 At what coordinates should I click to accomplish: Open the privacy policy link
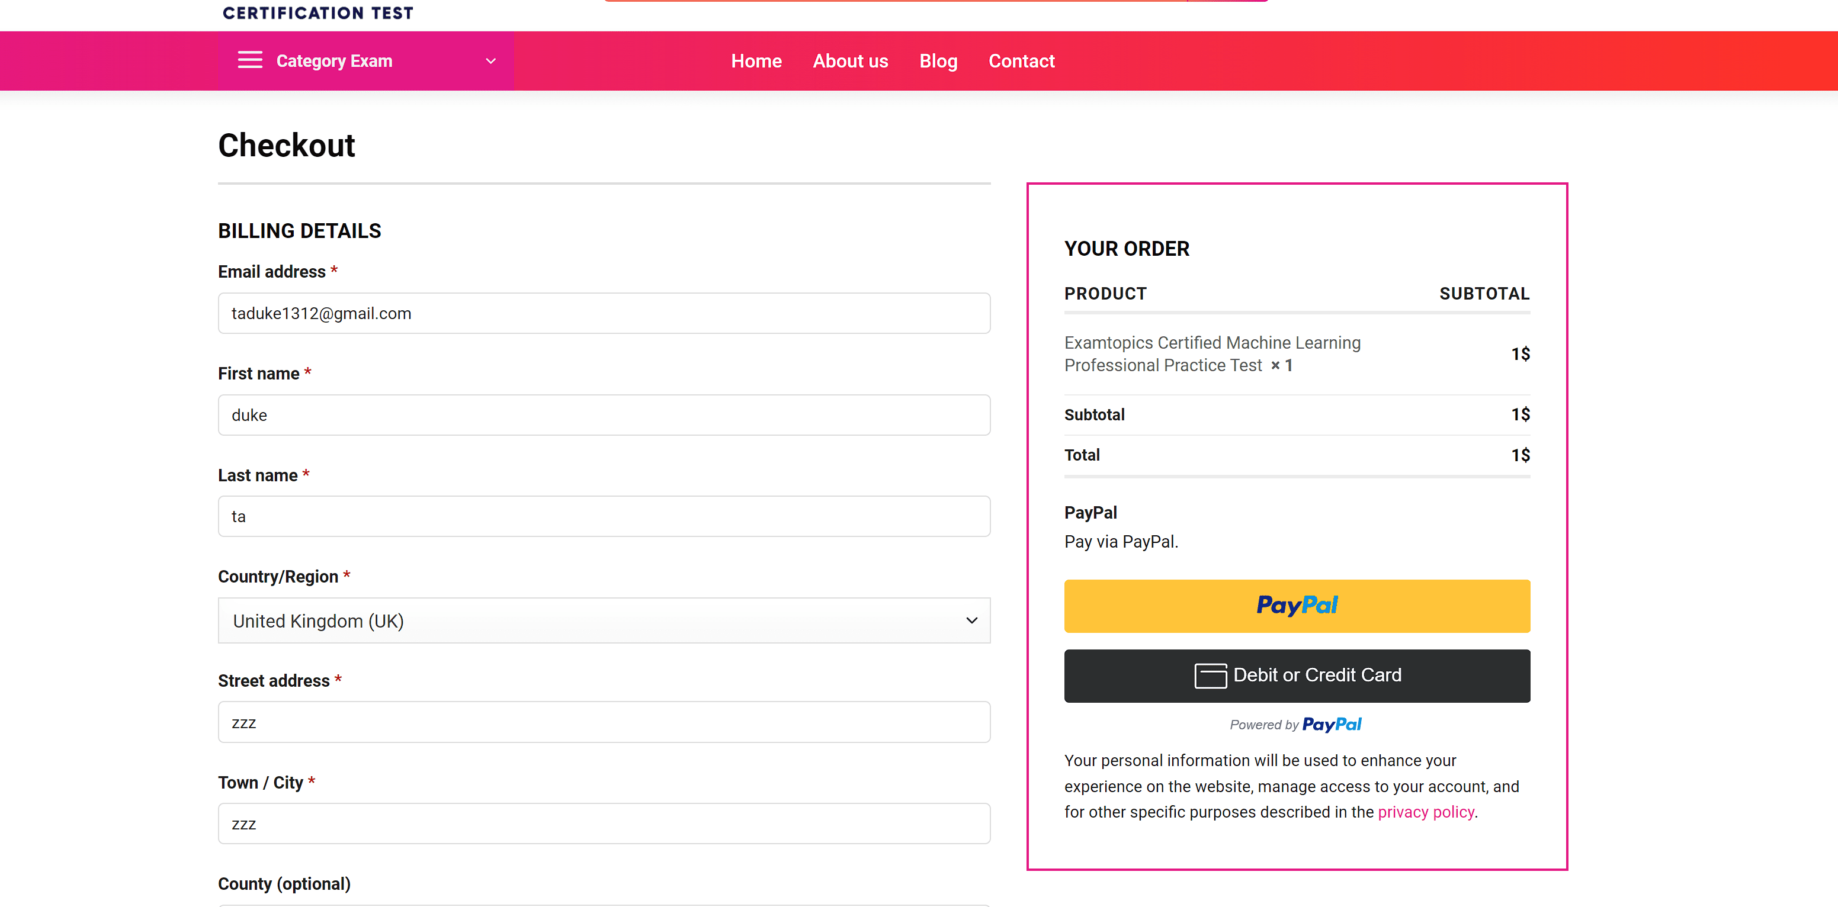(x=1425, y=812)
